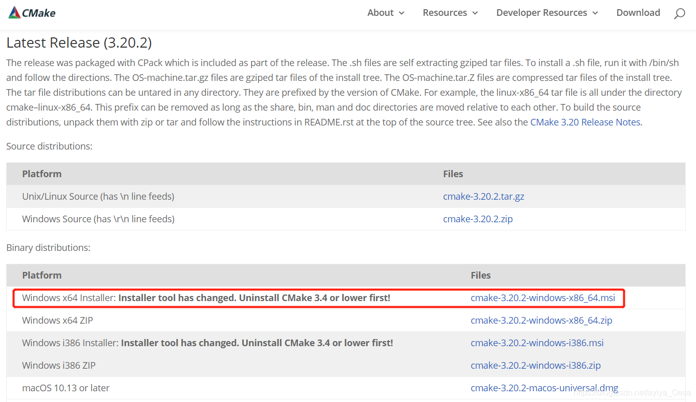Click the Source distributions: label
This screenshot has width=696, height=402.
click(49, 146)
